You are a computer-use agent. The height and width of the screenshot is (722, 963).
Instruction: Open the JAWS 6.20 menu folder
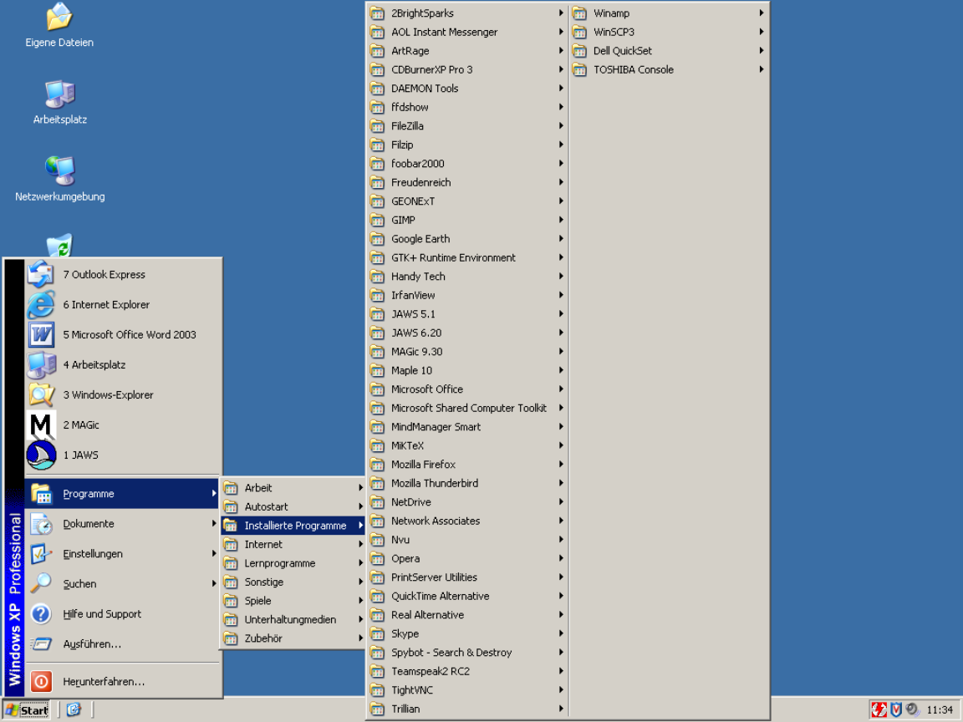[x=467, y=333]
